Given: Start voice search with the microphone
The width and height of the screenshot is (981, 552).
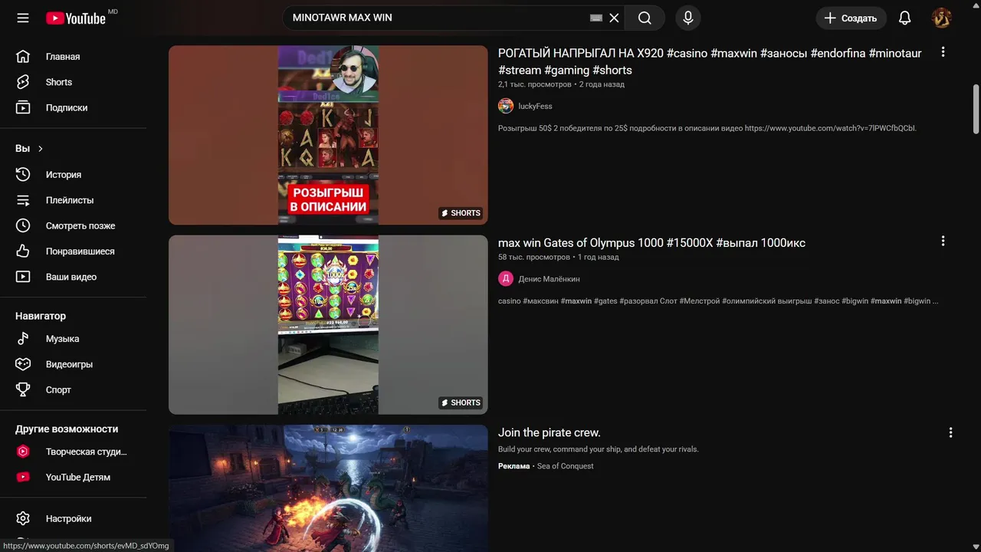Looking at the screenshot, I should [688, 18].
